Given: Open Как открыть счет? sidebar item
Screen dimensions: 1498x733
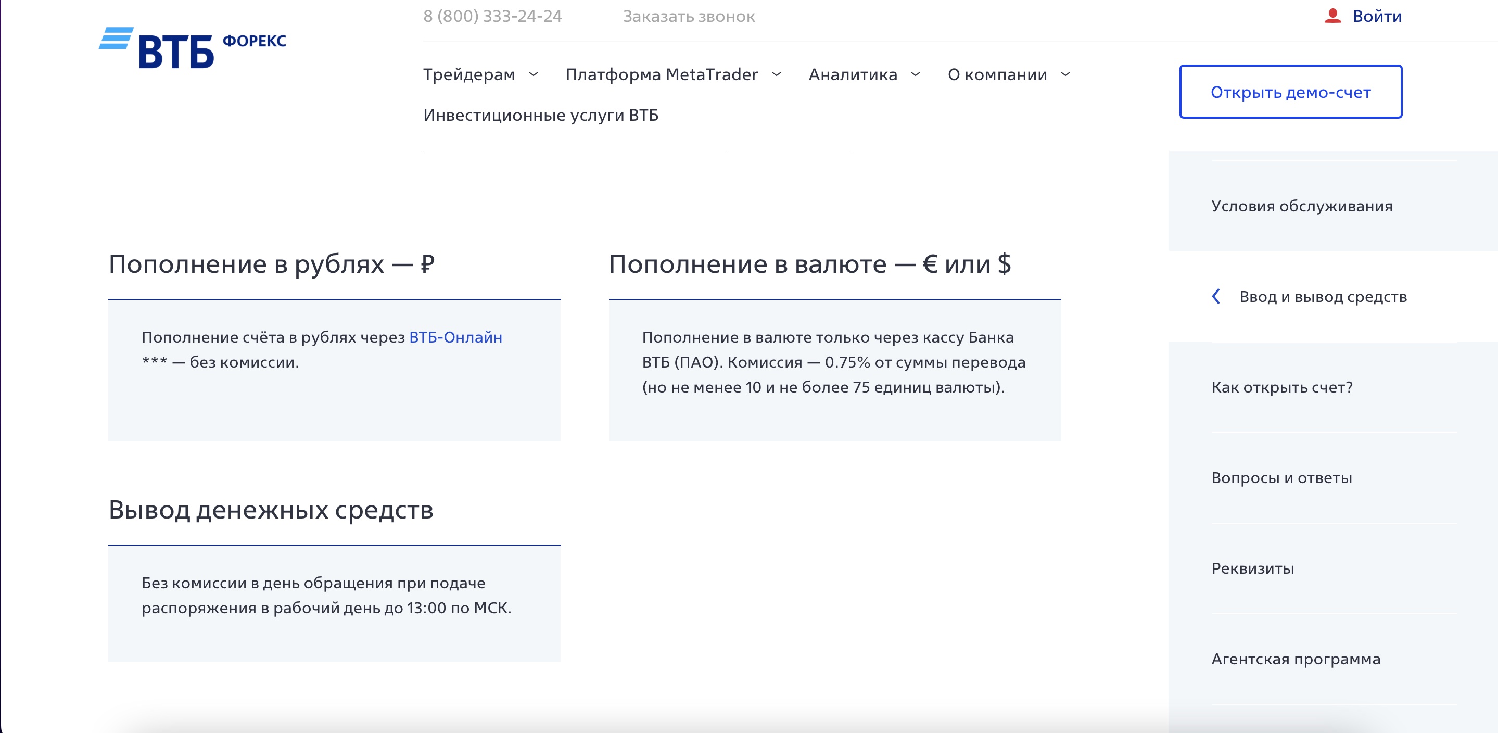Looking at the screenshot, I should (x=1281, y=387).
